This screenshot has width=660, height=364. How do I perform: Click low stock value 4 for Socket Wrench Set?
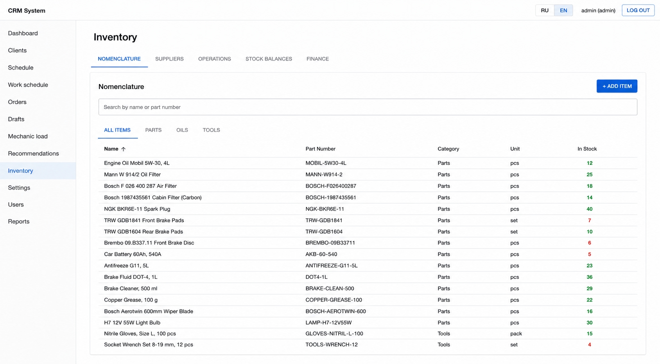[x=589, y=344]
